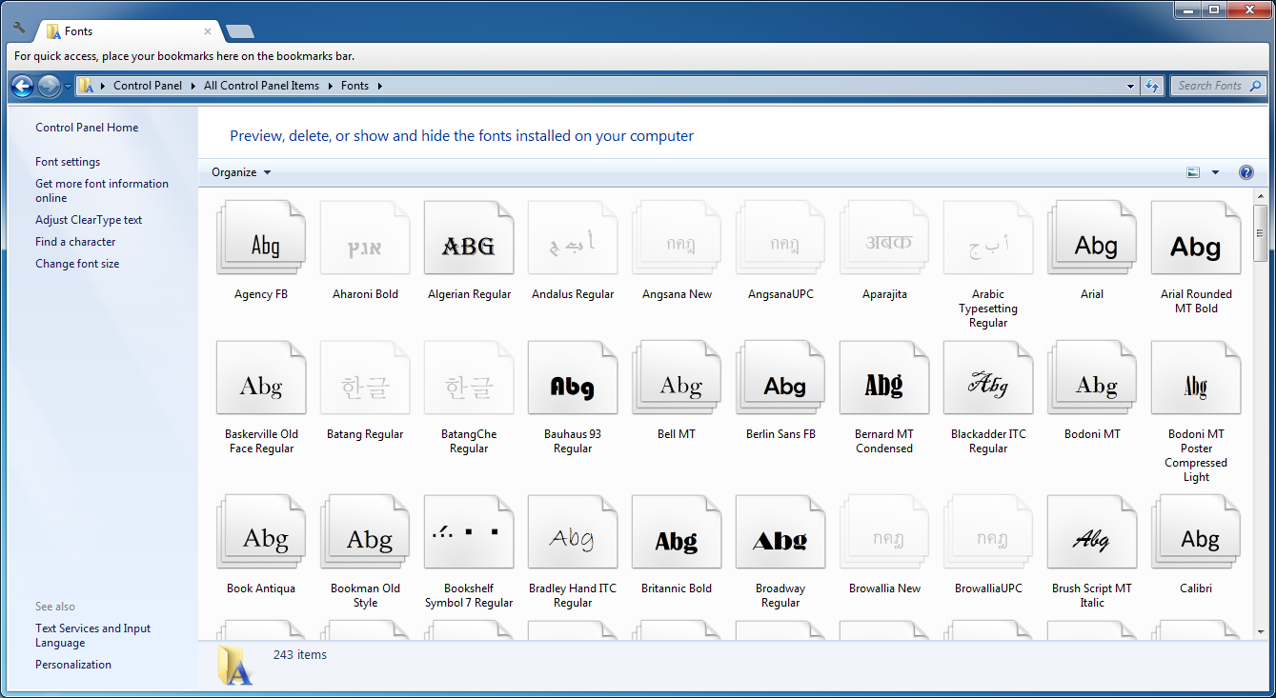Expand the arrow before Control Panel breadcrumb

(103, 86)
